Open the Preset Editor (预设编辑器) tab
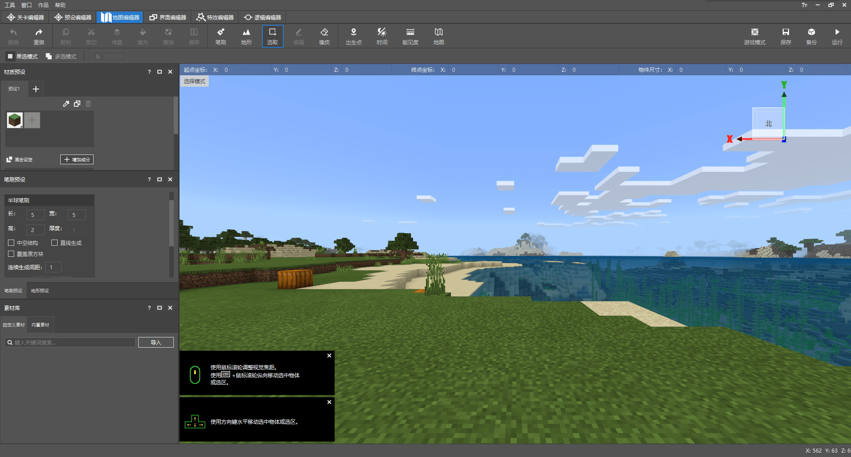 pos(73,17)
